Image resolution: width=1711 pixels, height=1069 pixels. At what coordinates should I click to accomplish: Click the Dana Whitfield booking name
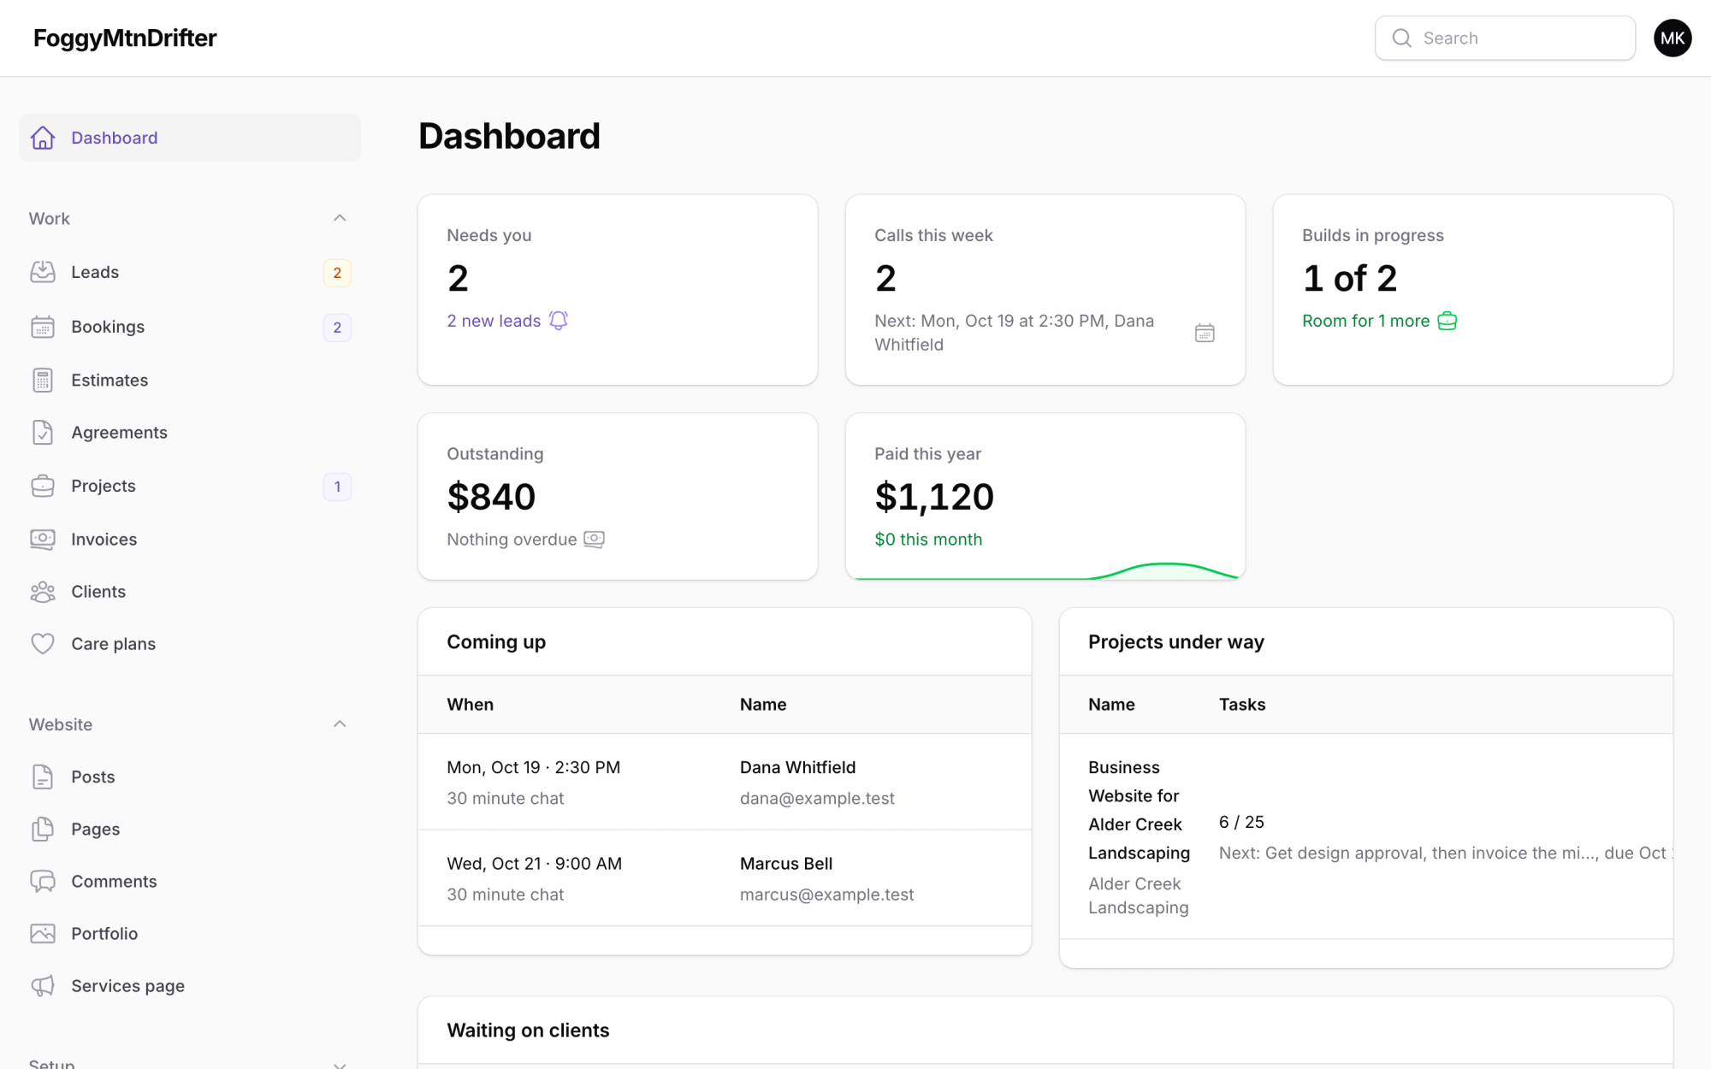pos(797,767)
